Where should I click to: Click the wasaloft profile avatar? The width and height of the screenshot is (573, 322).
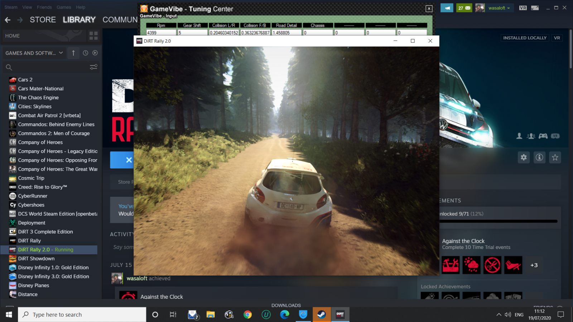(480, 8)
